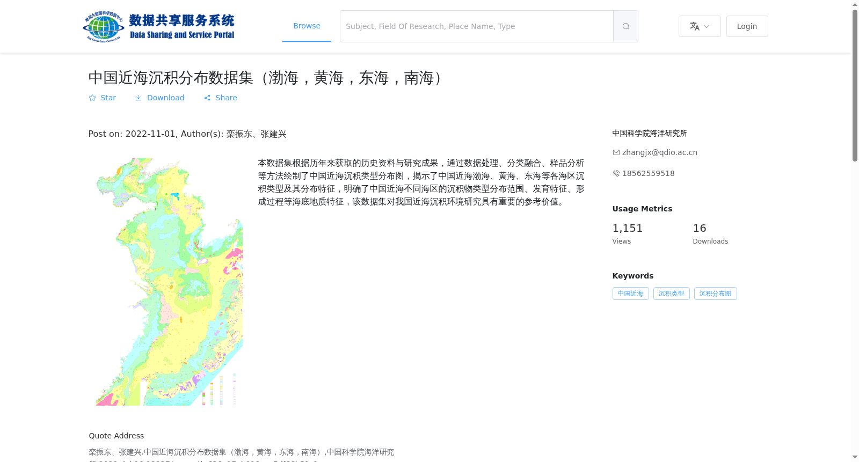The image size is (859, 462).
Task: Click the Post on date and authors line
Action: coord(187,134)
